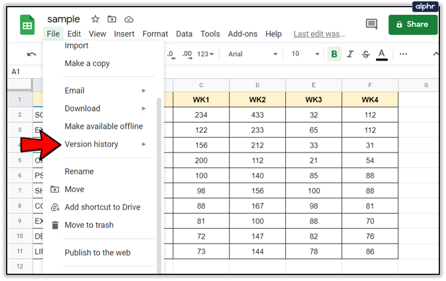This screenshot has width=446, height=281.
Task: Star the sample spreadsheet
Action: [95, 19]
